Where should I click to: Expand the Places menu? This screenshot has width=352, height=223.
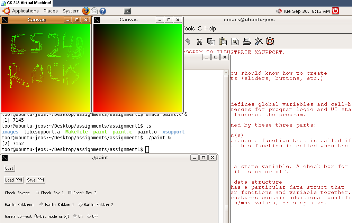point(51,11)
